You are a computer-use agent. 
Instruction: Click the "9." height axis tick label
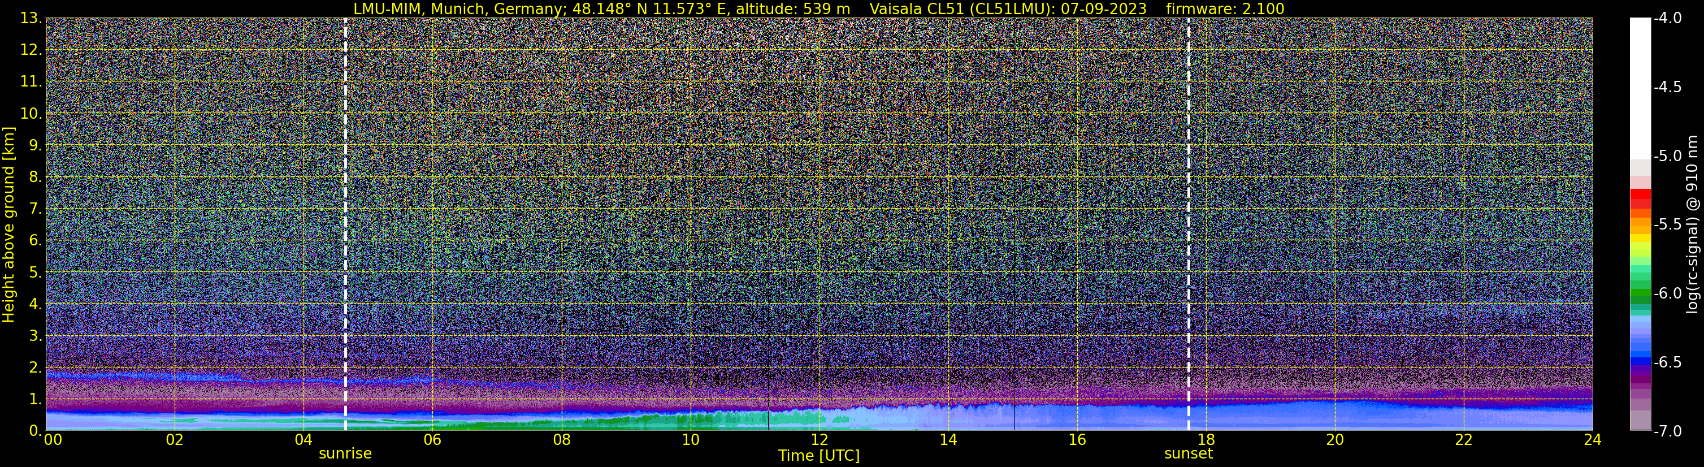point(36,145)
